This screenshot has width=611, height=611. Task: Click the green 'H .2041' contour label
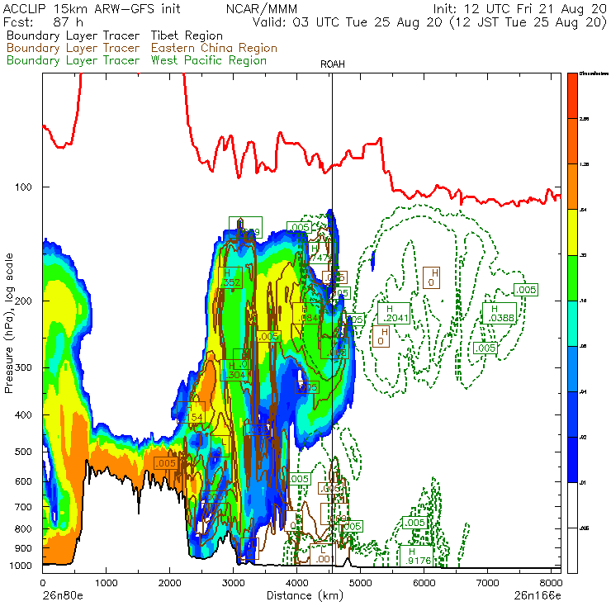(x=394, y=313)
